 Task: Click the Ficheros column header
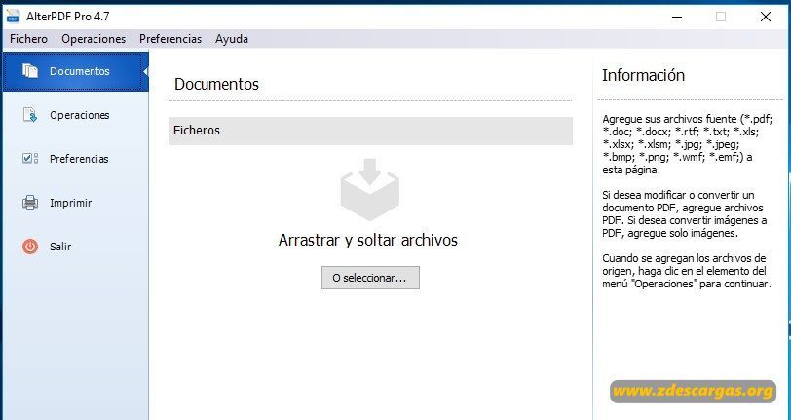(371, 131)
